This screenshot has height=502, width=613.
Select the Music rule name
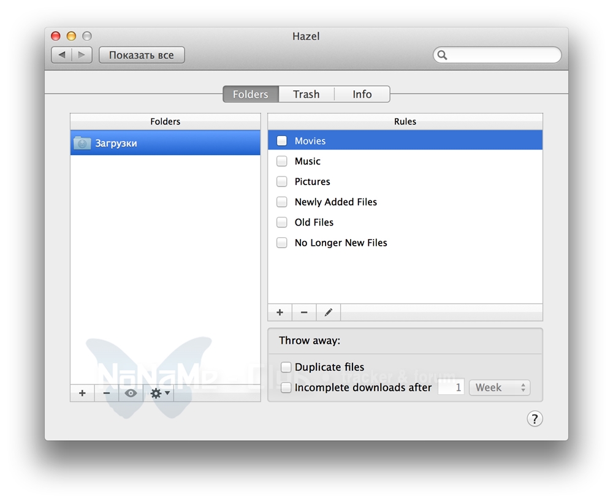pyautogui.click(x=308, y=161)
